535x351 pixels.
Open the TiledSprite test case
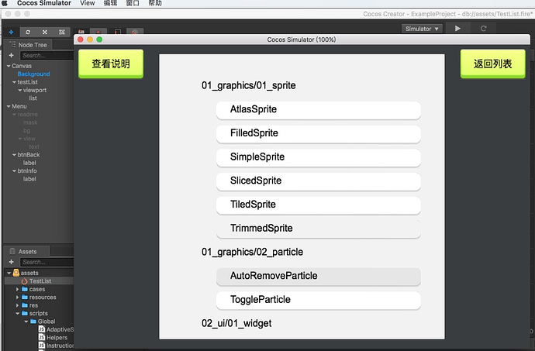(x=319, y=205)
